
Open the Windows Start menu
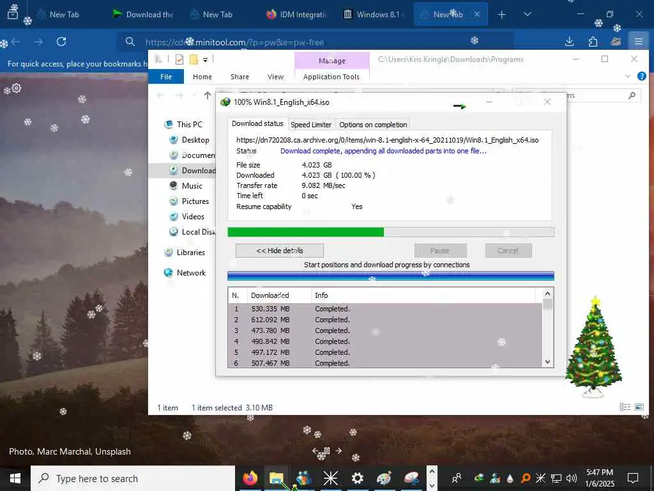point(15,478)
